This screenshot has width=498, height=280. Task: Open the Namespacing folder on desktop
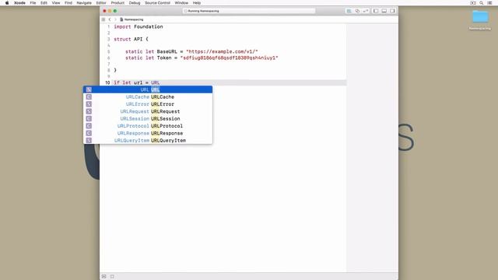(x=480, y=19)
